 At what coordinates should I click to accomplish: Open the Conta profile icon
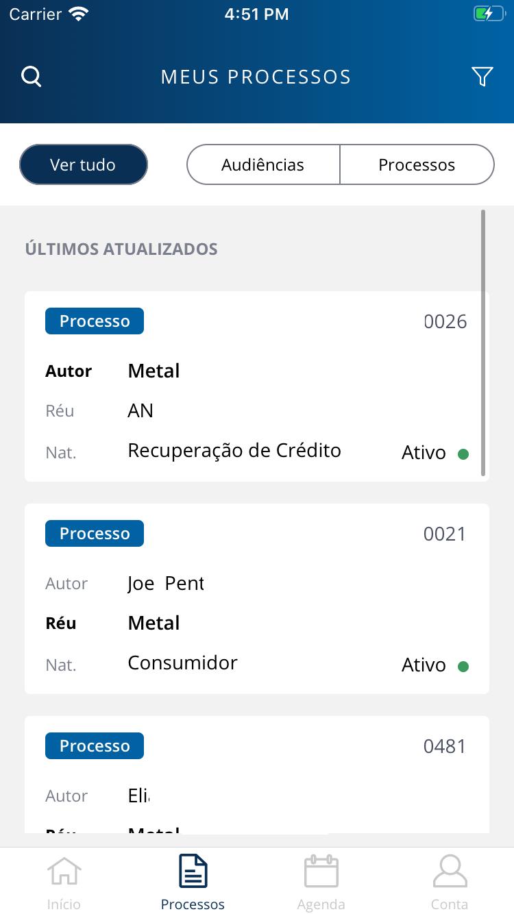(450, 871)
